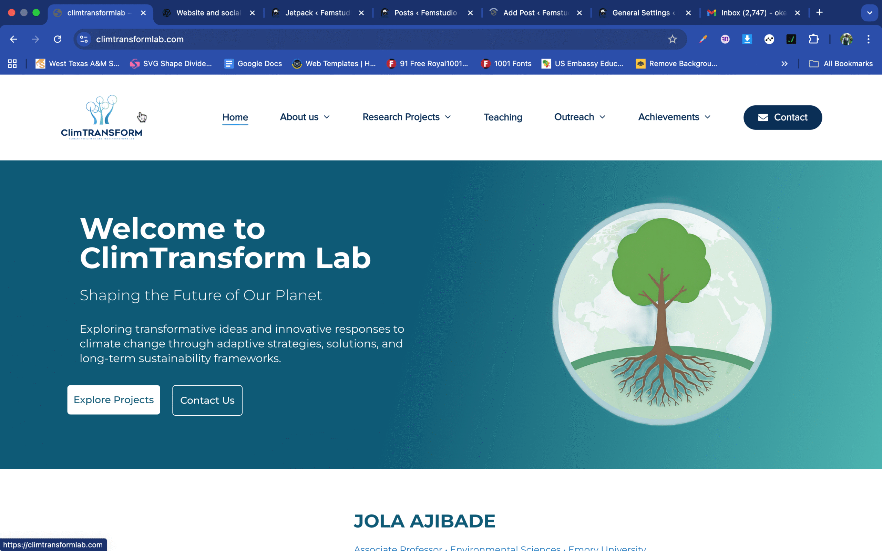Image resolution: width=882 pixels, height=551 pixels.
Task: Open the browser Extensions puzzle icon
Action: click(x=814, y=39)
